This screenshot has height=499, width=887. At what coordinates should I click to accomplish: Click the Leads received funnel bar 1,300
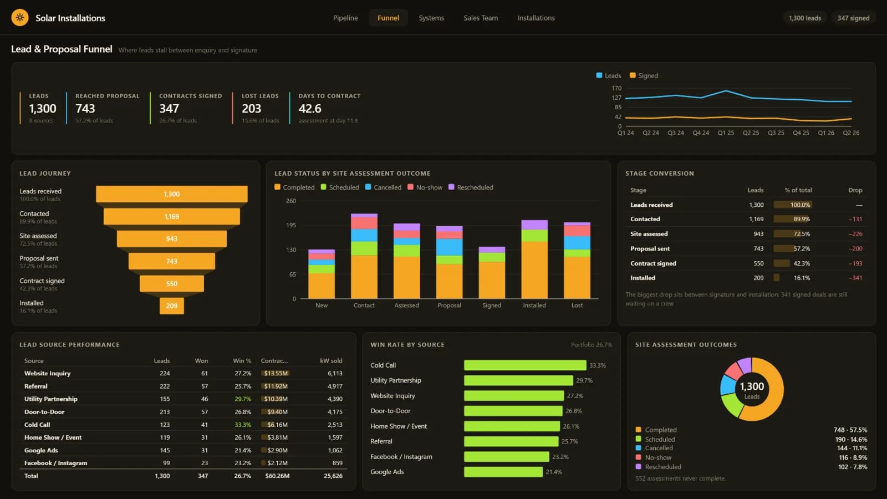pyautogui.click(x=172, y=194)
